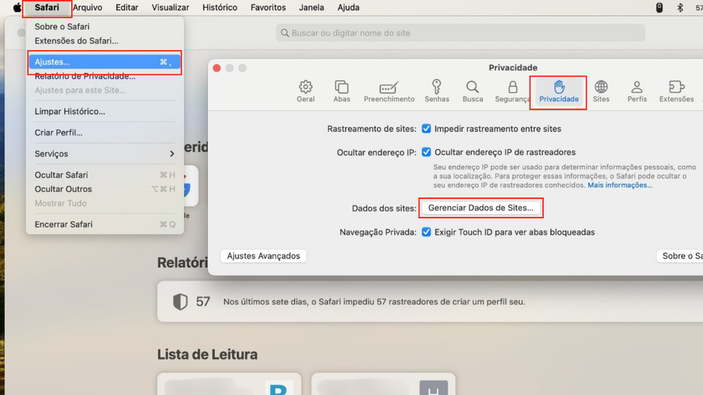Click Gerenciar Dados de Sites button
The width and height of the screenshot is (703, 395).
click(x=481, y=208)
